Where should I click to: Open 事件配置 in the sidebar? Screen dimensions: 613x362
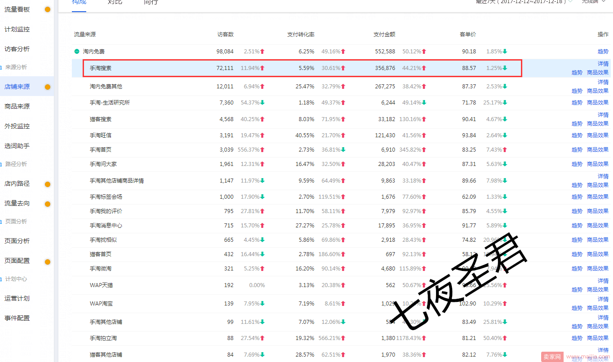pyautogui.click(x=17, y=318)
